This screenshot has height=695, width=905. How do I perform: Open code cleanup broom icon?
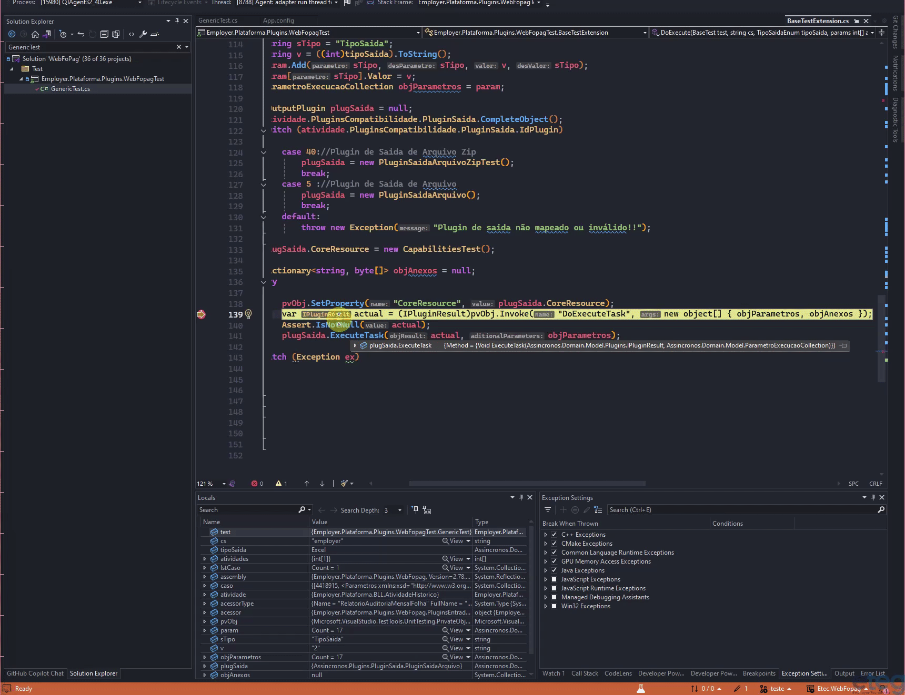(x=344, y=484)
